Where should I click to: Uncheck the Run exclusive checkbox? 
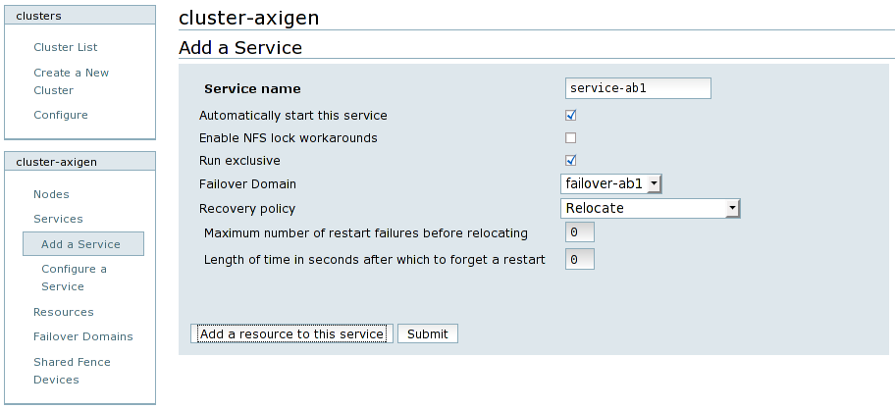coord(570,161)
